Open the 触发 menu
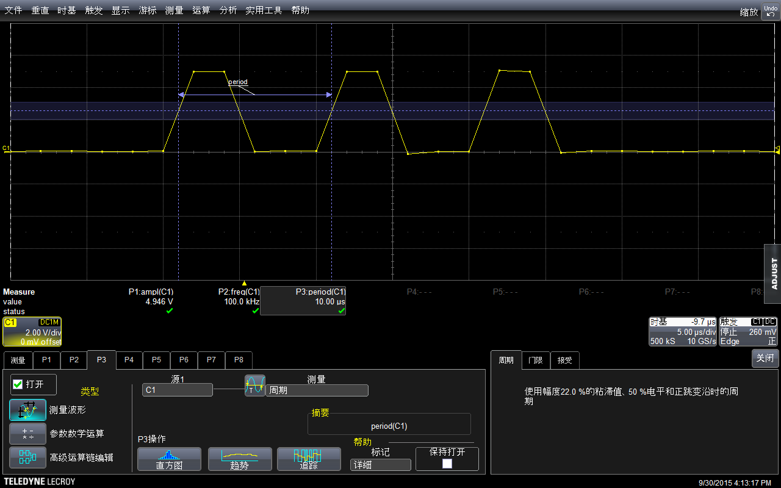The width and height of the screenshot is (781, 488). point(94,10)
